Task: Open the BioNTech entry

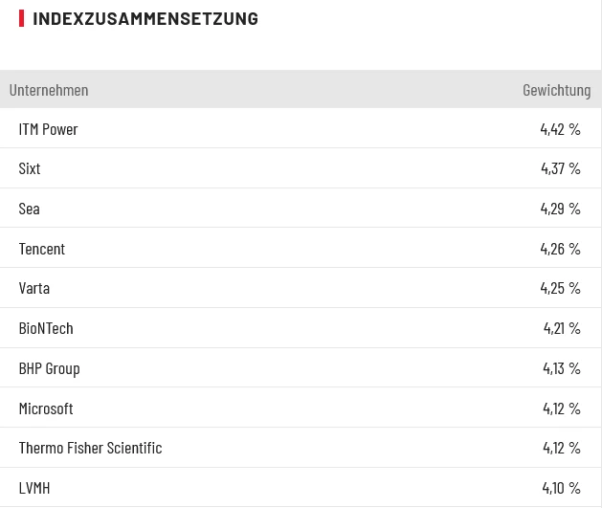Action: [46, 328]
